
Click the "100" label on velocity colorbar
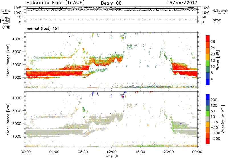[x=214, y=106]
